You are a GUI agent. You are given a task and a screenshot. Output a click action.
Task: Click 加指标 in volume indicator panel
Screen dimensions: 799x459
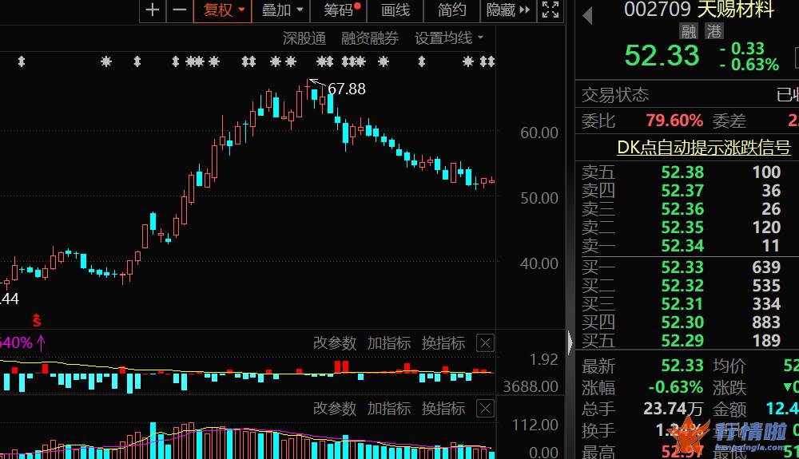pos(389,409)
